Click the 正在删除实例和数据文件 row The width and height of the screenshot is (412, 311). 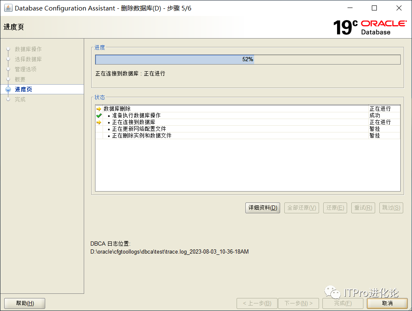pyautogui.click(x=142, y=135)
